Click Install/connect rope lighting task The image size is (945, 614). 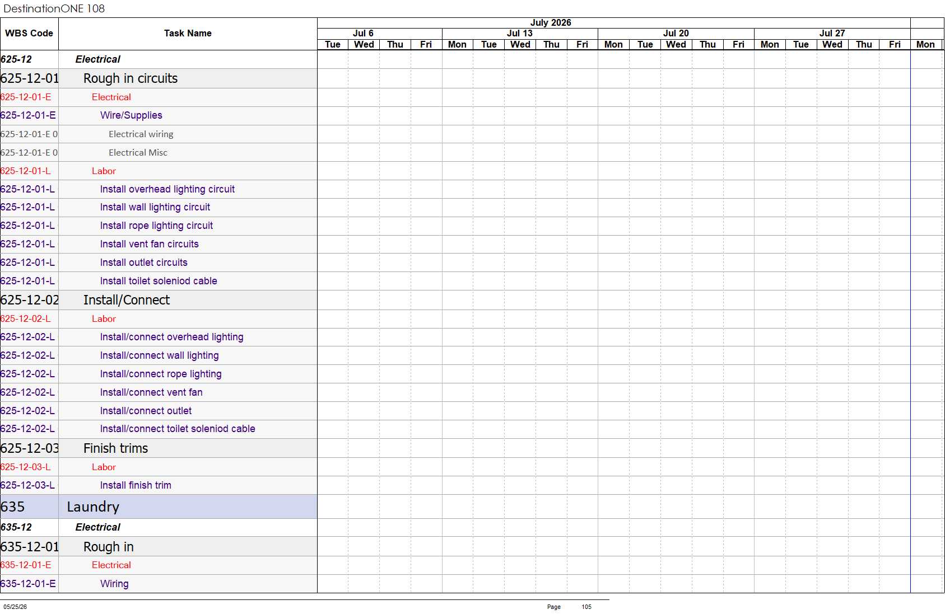(x=161, y=374)
